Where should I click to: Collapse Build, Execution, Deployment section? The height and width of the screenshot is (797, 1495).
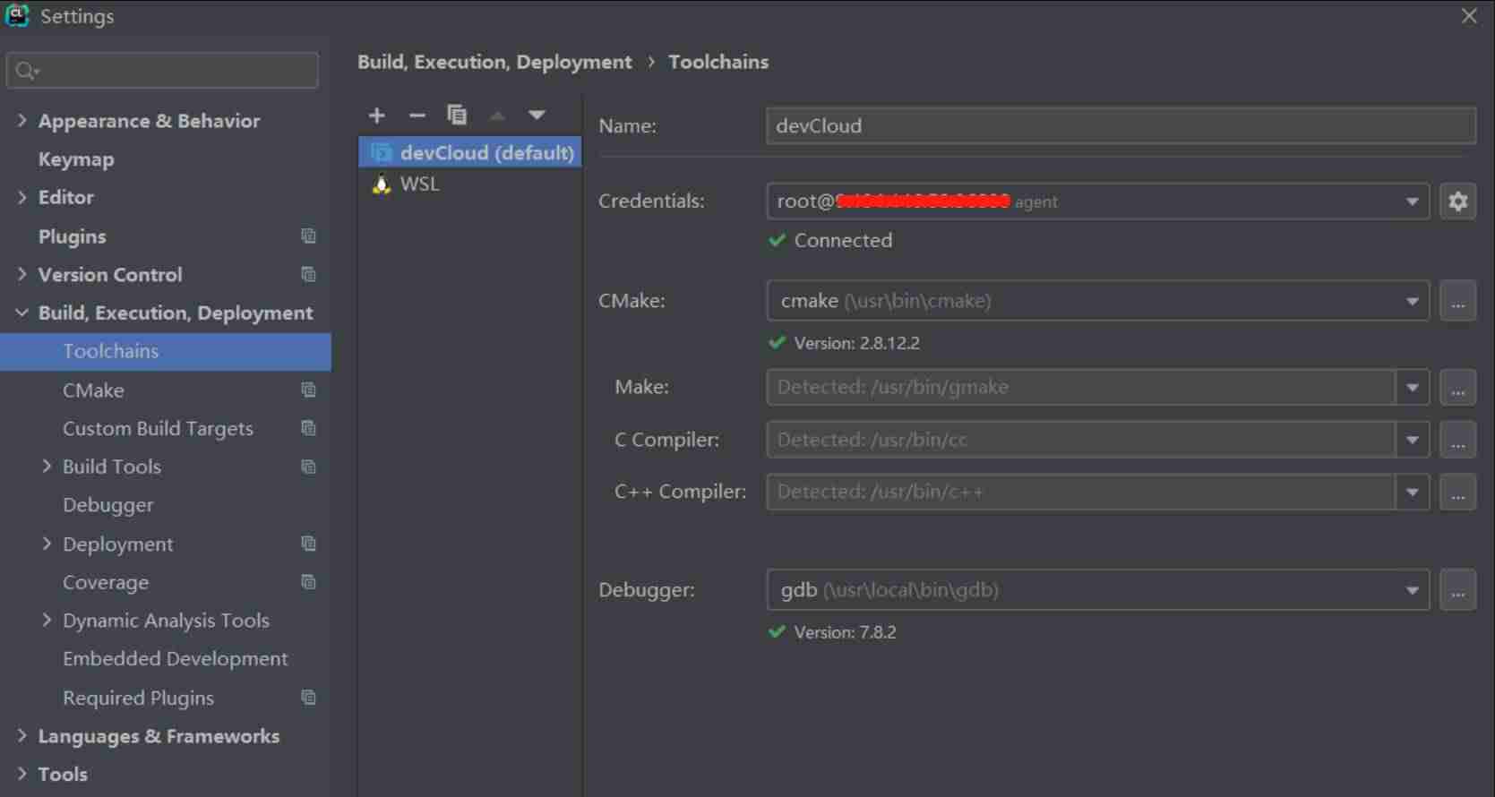(21, 313)
